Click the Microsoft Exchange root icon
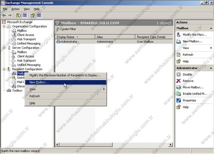 pyautogui.click(x=4, y=22)
